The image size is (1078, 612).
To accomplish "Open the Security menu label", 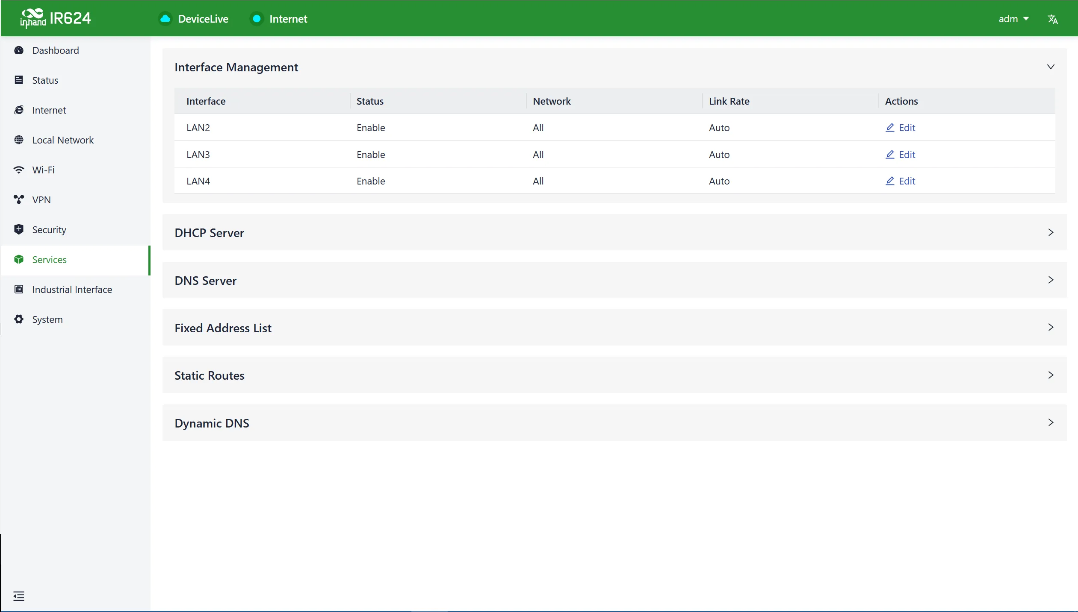I will [49, 230].
